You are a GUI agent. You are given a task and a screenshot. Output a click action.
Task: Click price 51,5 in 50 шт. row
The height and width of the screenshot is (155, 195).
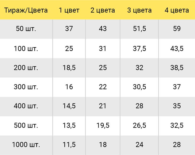click(x=139, y=29)
